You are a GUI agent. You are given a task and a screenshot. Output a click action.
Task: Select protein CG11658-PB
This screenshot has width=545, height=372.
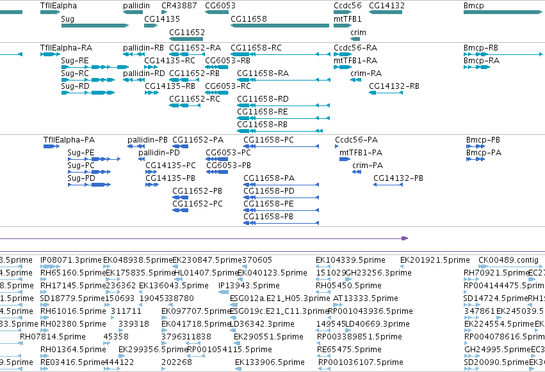(281, 223)
